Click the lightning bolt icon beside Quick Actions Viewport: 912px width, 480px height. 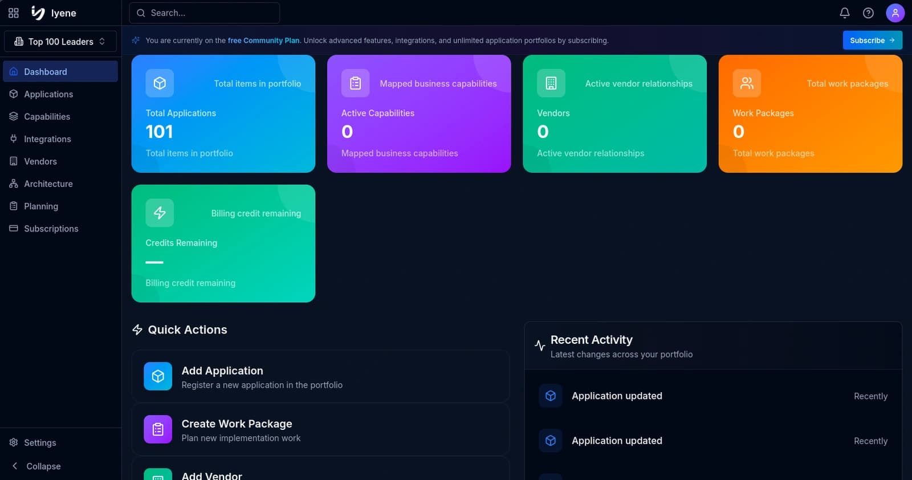137,330
